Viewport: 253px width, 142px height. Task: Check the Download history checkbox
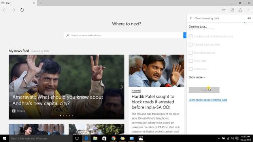tap(191, 52)
